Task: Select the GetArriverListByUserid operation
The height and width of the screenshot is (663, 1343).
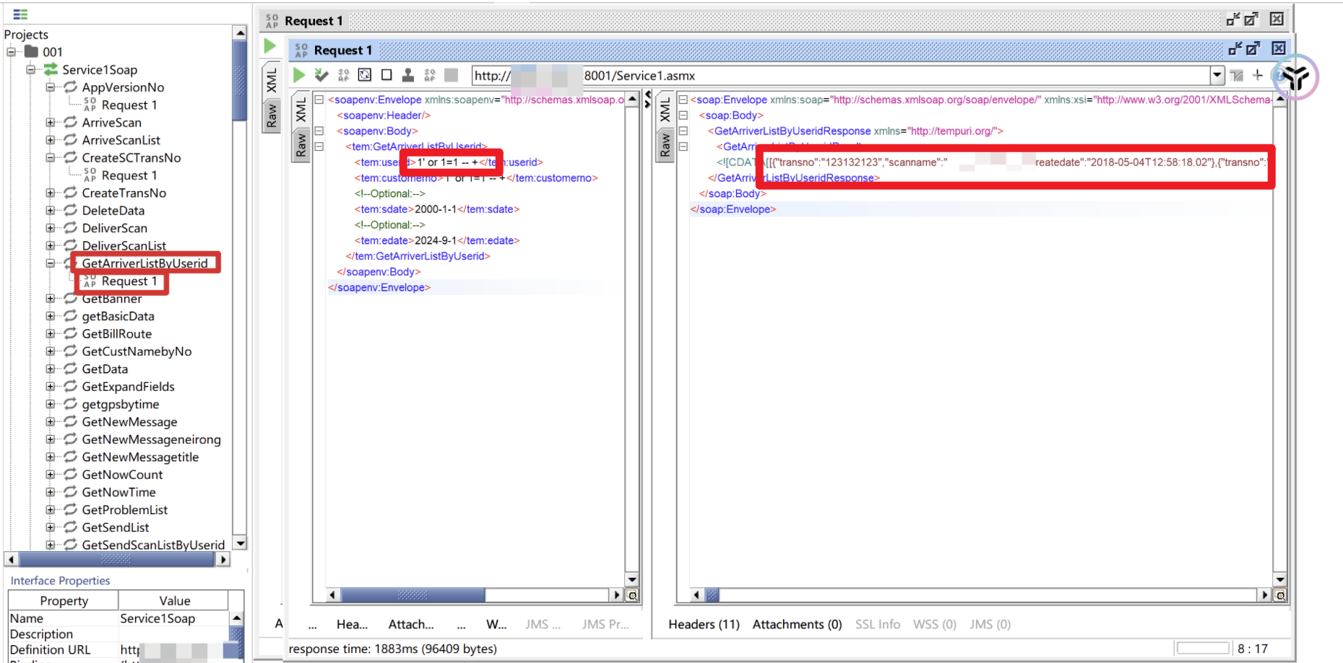Action: 144,263
